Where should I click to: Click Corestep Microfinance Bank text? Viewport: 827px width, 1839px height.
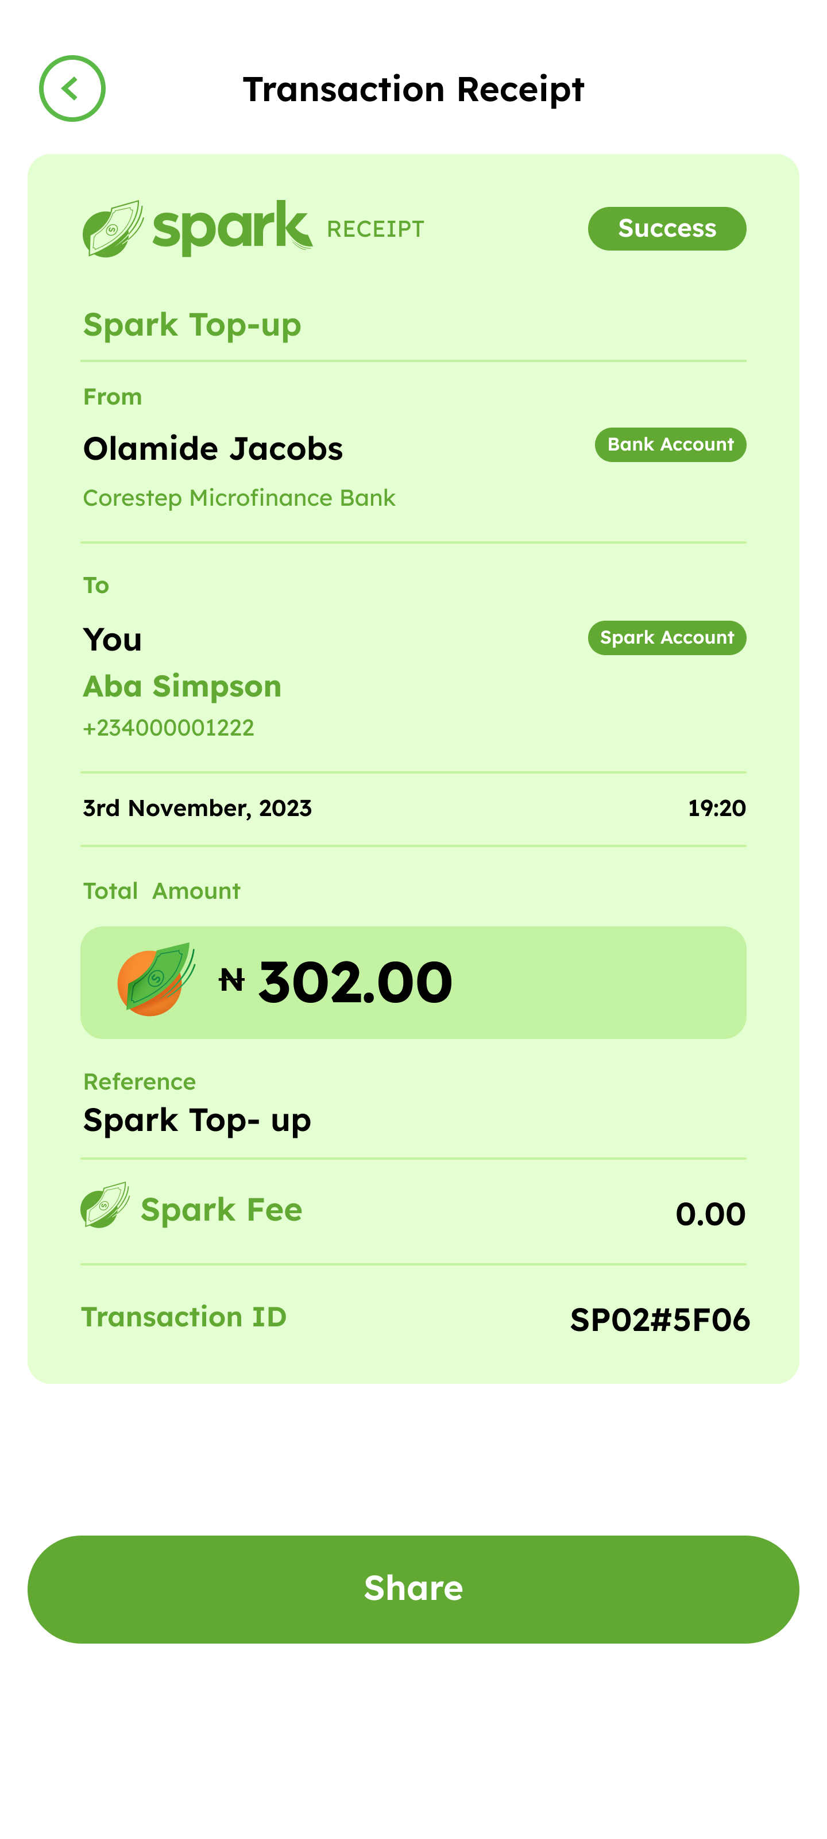(x=239, y=498)
